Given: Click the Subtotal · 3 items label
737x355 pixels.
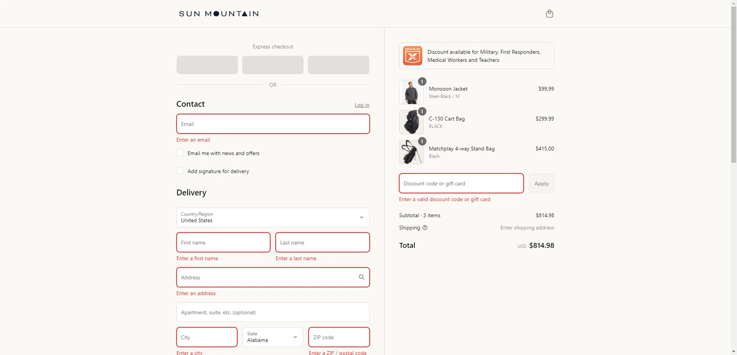Looking at the screenshot, I should 420,216.
